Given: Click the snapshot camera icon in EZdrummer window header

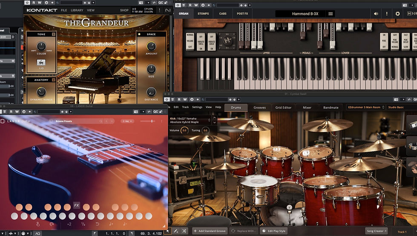Looking at the screenshot, I should click(396, 99).
